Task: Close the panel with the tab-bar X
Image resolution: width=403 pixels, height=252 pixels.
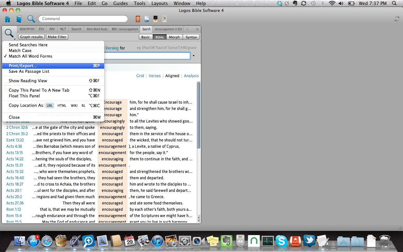Action: (x=197, y=29)
